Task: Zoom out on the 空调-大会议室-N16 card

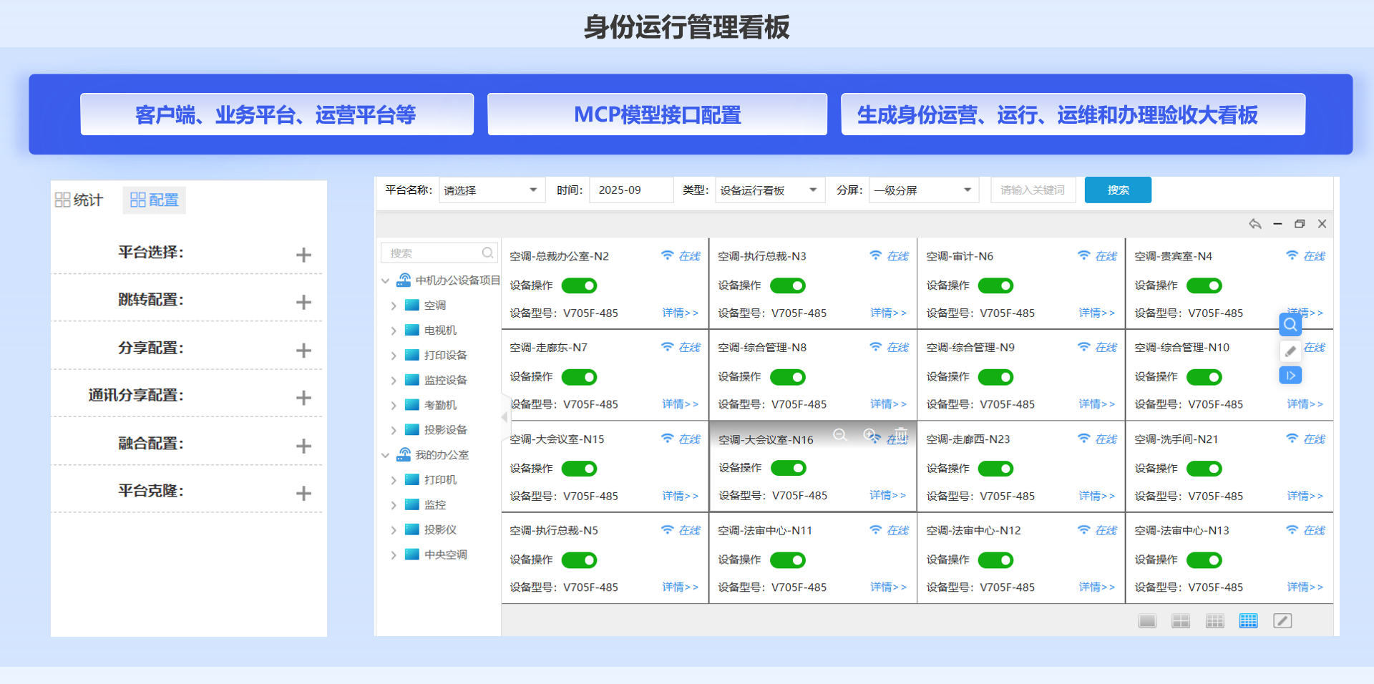Action: tap(839, 434)
